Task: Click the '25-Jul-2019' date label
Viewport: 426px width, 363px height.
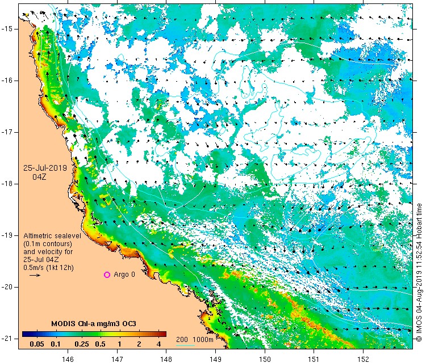Action: tap(45, 168)
